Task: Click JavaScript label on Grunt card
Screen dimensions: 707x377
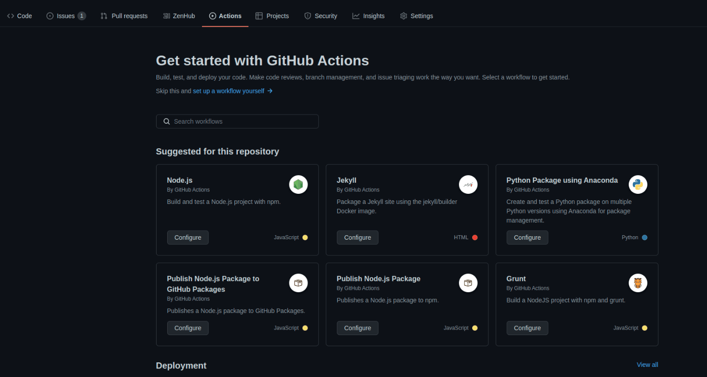Action: [x=626, y=328]
